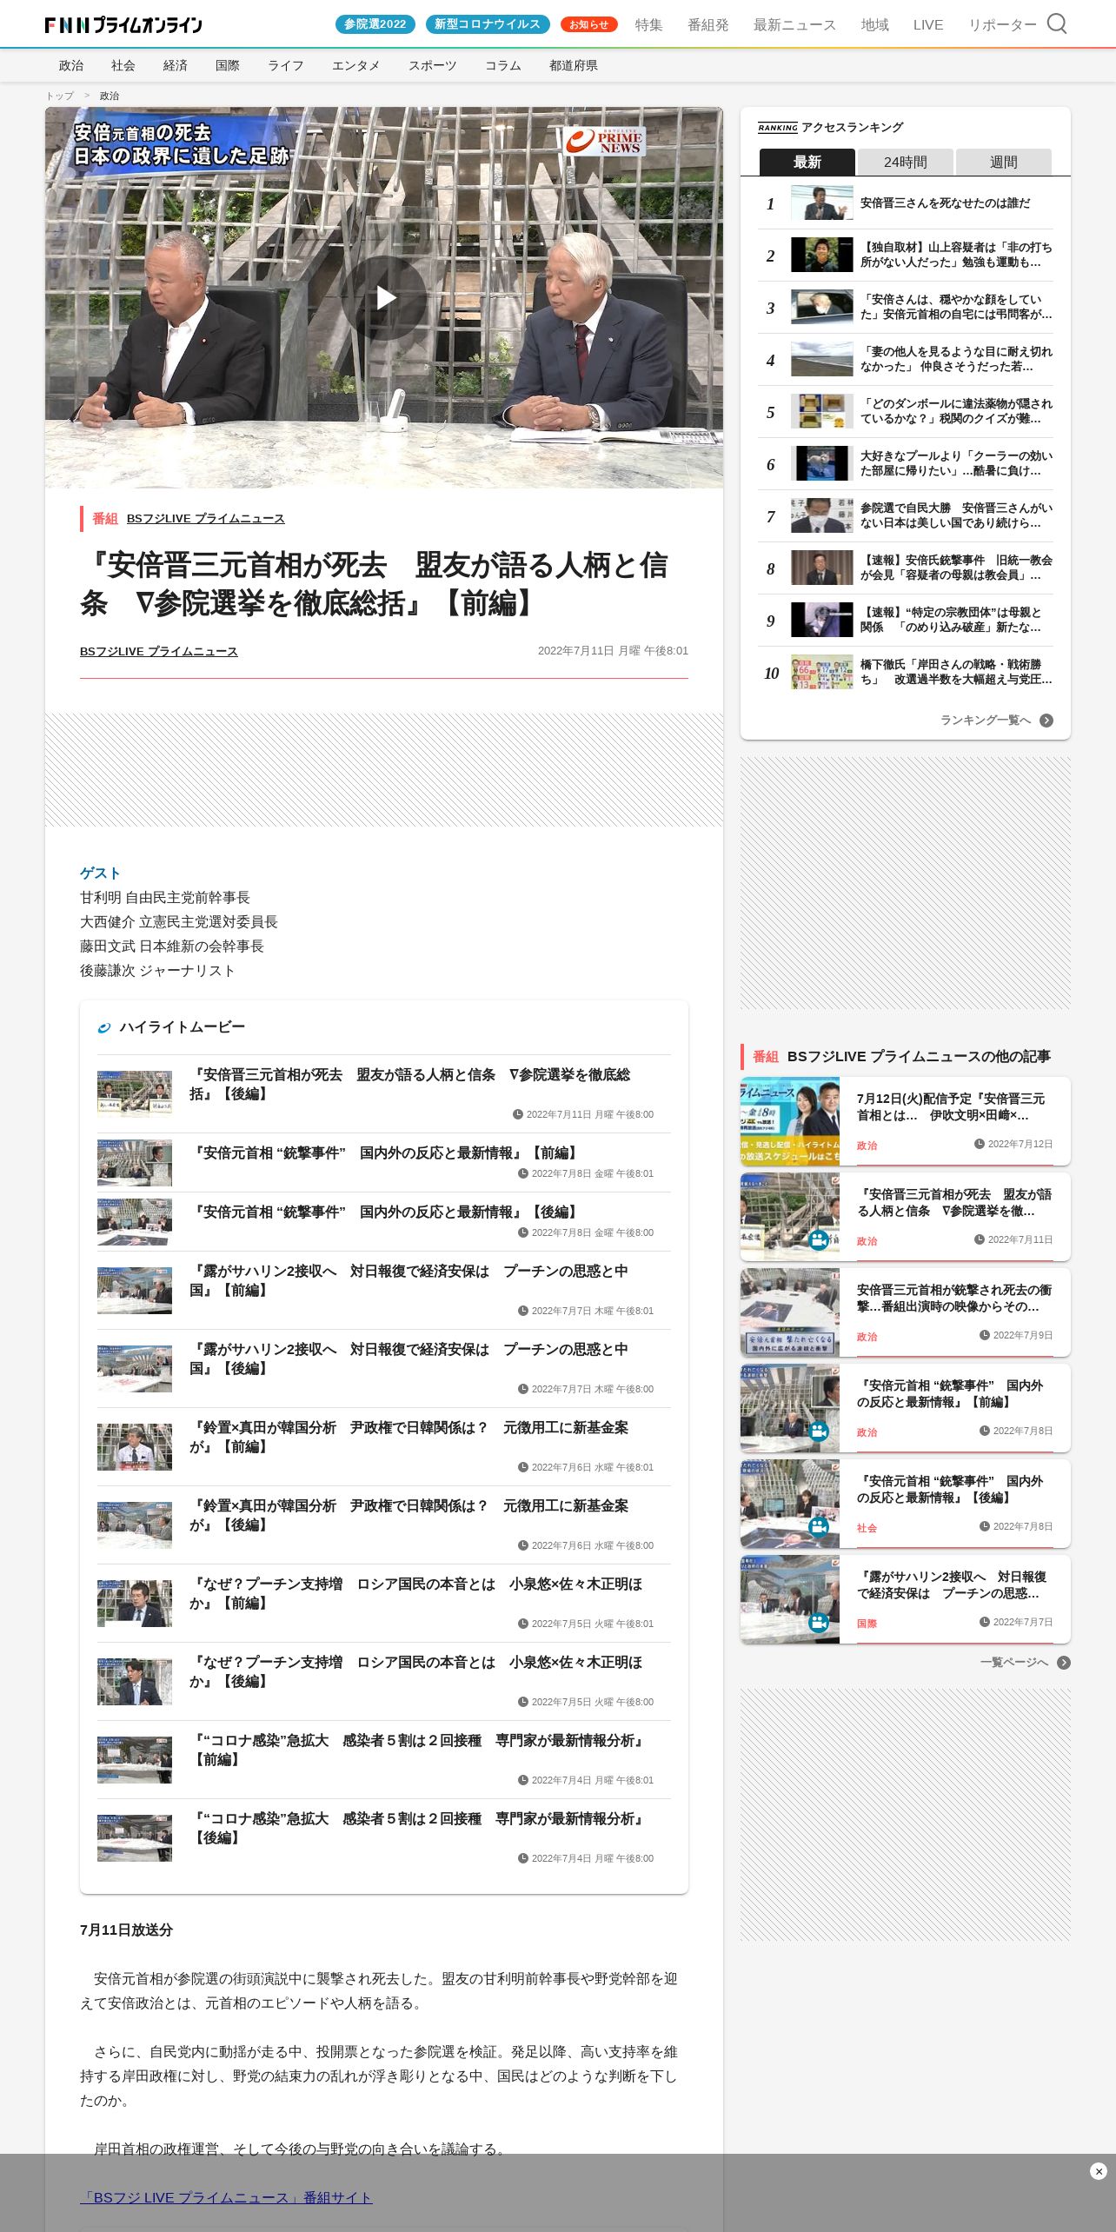Go to the 政治 category
1116x2232 pixels.
pos(71,65)
